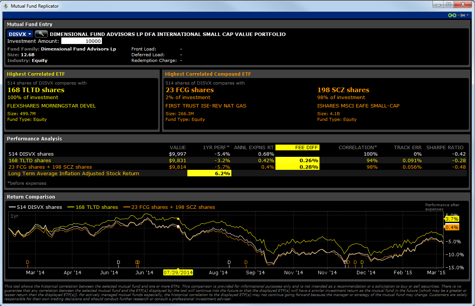475x306 pixels.
Task: Click the highlighted '0.26%' fee difference cell
Action: [297, 161]
